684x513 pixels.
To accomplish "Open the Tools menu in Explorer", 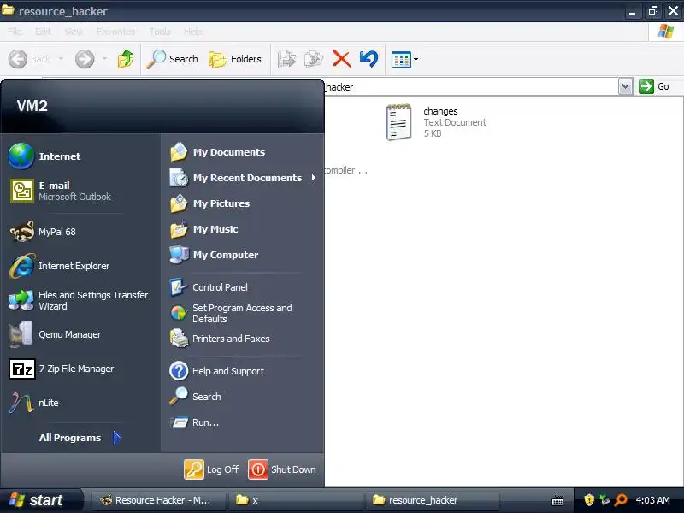I will click(160, 32).
